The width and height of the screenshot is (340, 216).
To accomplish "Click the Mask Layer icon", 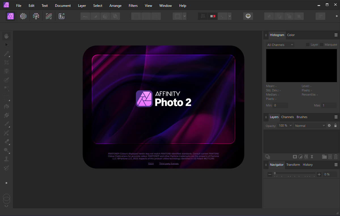I will [295, 157].
